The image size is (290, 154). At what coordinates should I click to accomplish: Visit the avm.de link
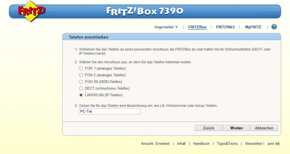[273, 144]
